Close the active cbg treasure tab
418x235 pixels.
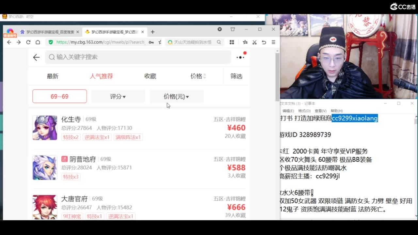tap(143, 32)
